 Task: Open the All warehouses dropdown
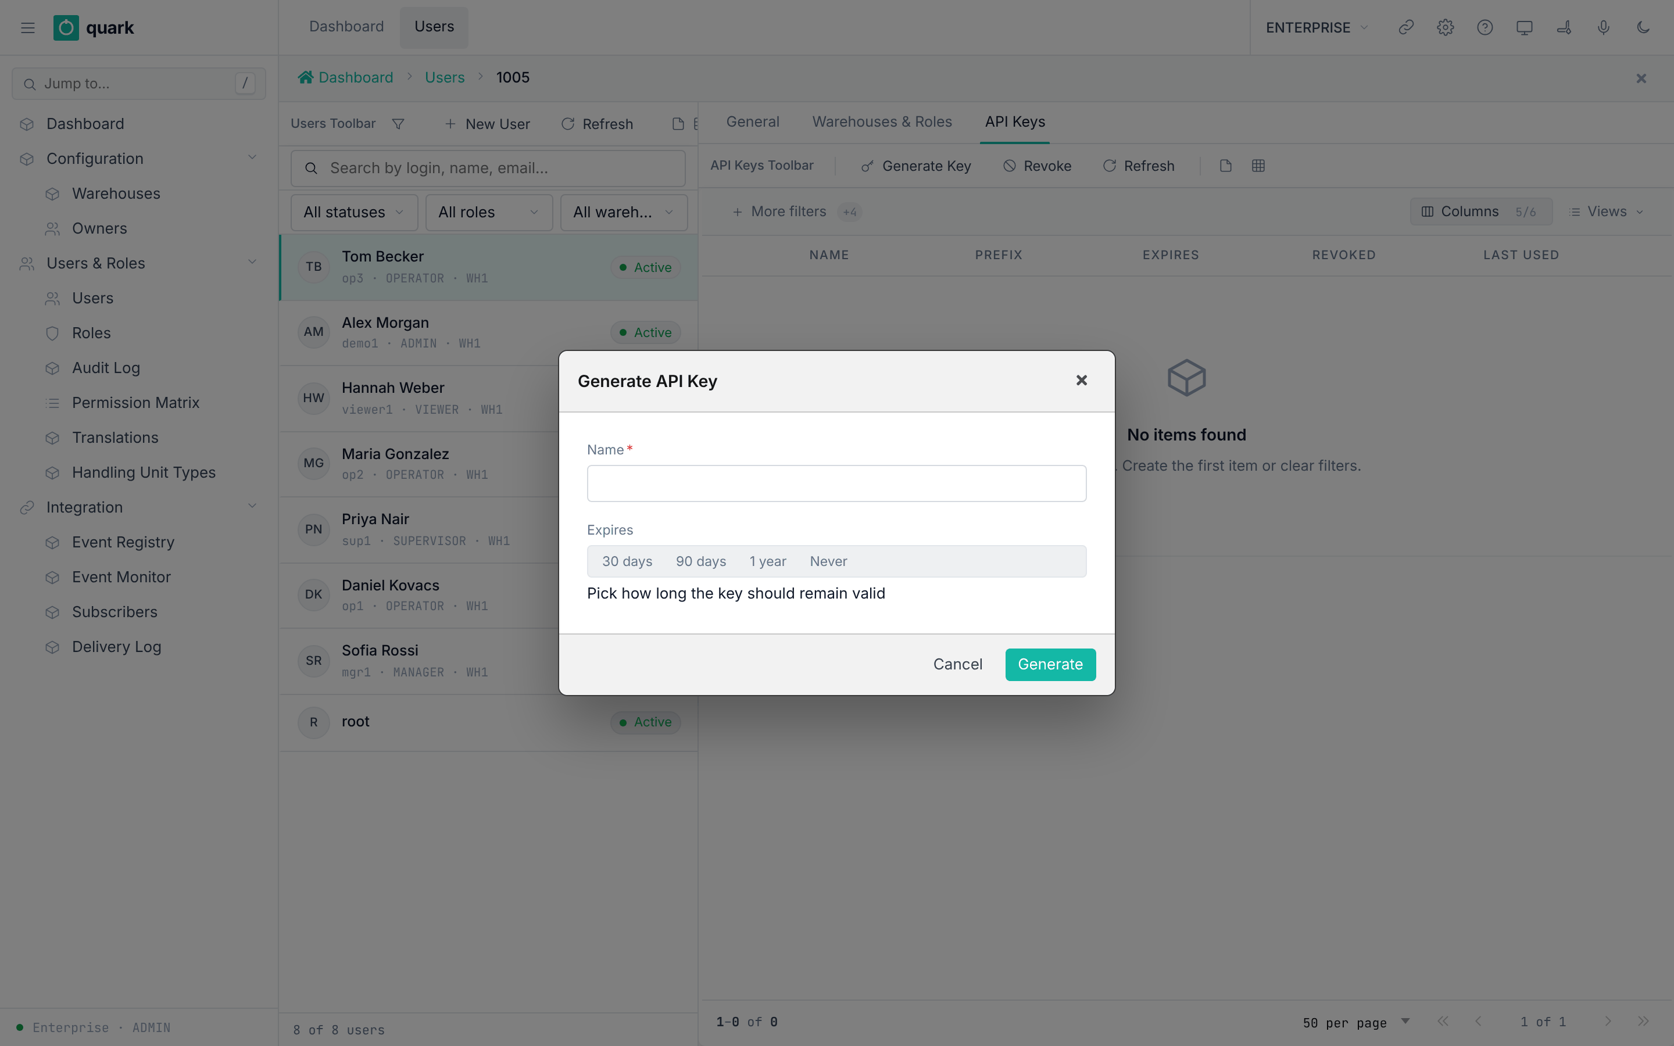623,212
